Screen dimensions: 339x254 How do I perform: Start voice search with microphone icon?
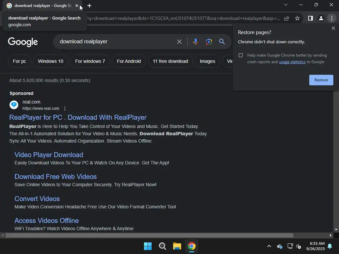(x=195, y=42)
